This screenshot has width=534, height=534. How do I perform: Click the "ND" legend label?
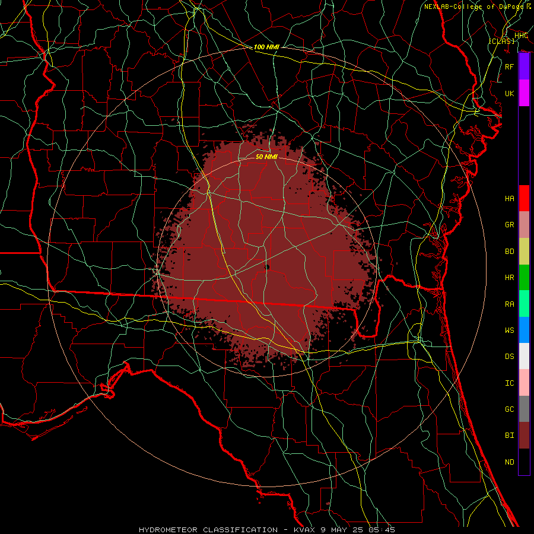pyautogui.click(x=510, y=462)
